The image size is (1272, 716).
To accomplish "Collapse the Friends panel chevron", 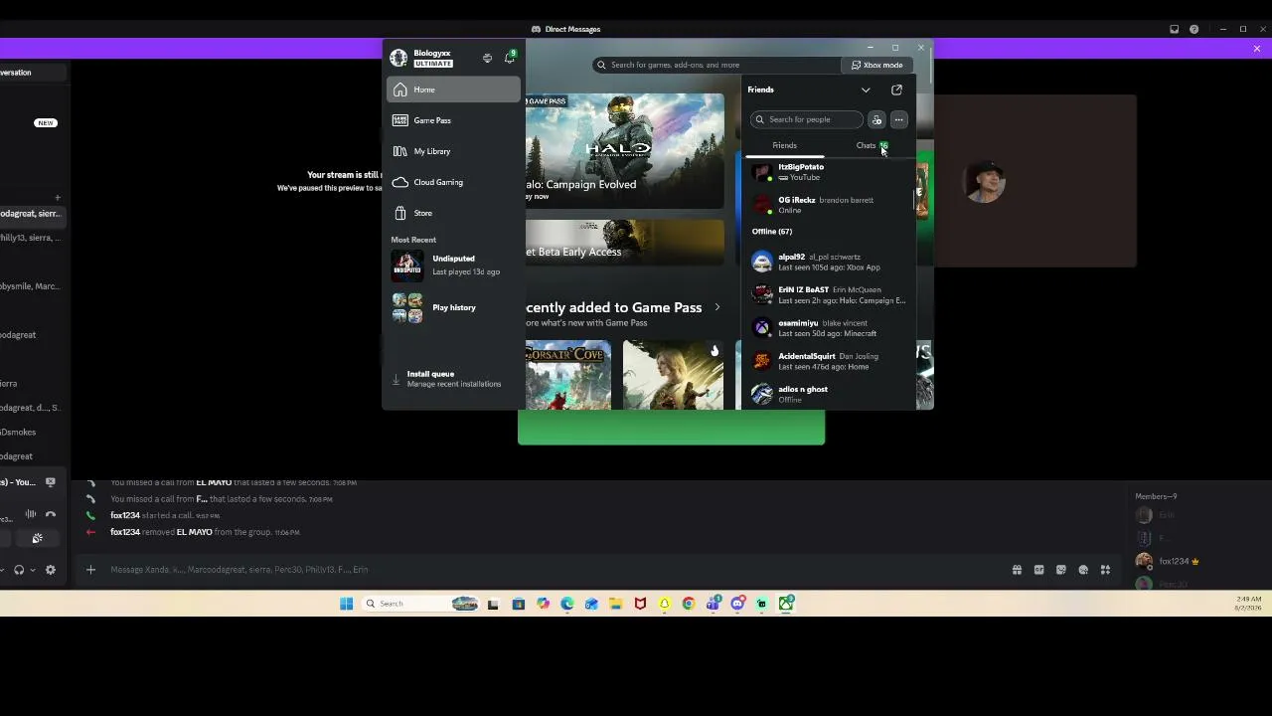I will pyautogui.click(x=866, y=89).
